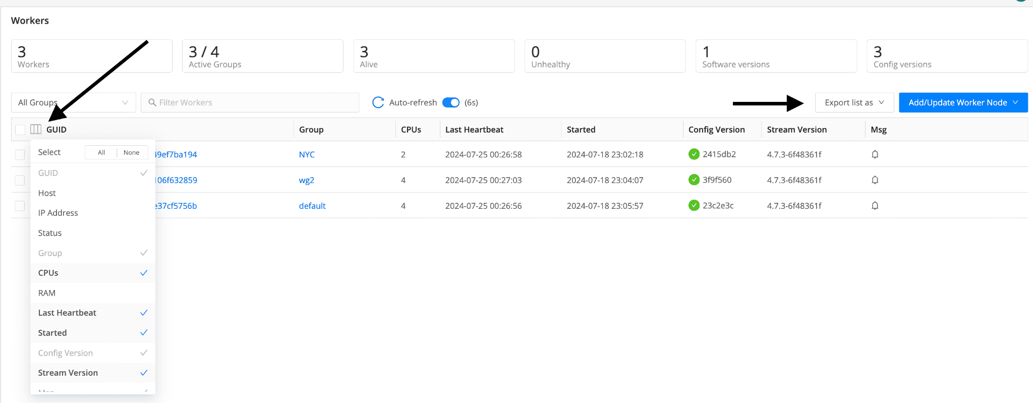Viewport: 1033px width, 403px height.
Task: Expand the Export list as dropdown
Action: 854,102
